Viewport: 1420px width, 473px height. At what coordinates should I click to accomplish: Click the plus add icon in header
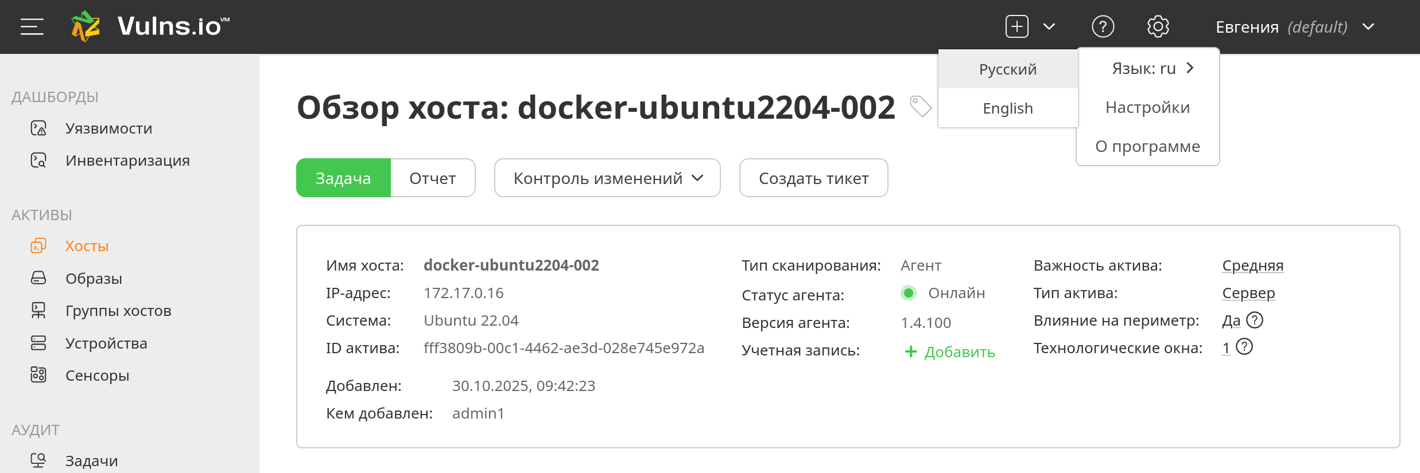(1016, 27)
